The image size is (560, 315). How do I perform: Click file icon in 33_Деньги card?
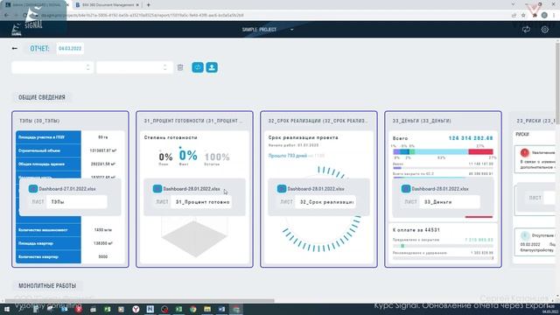(406, 189)
